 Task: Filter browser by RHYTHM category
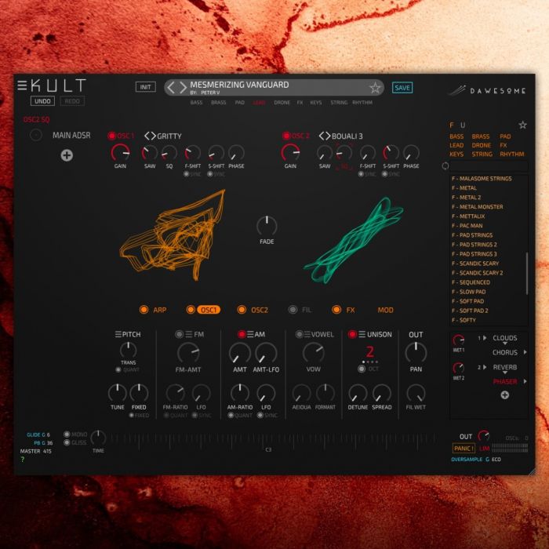(512, 154)
